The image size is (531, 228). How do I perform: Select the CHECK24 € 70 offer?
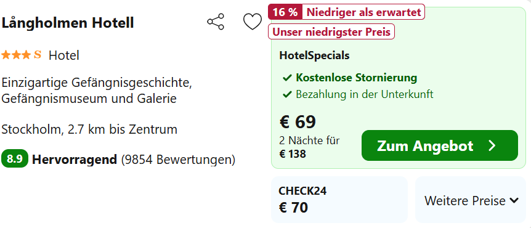coord(339,200)
